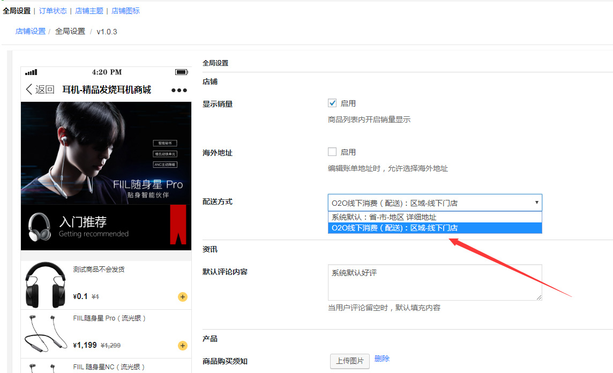613x373 pixels.
Task: Click the 启用 label next to 海外地址
Action: click(x=348, y=152)
